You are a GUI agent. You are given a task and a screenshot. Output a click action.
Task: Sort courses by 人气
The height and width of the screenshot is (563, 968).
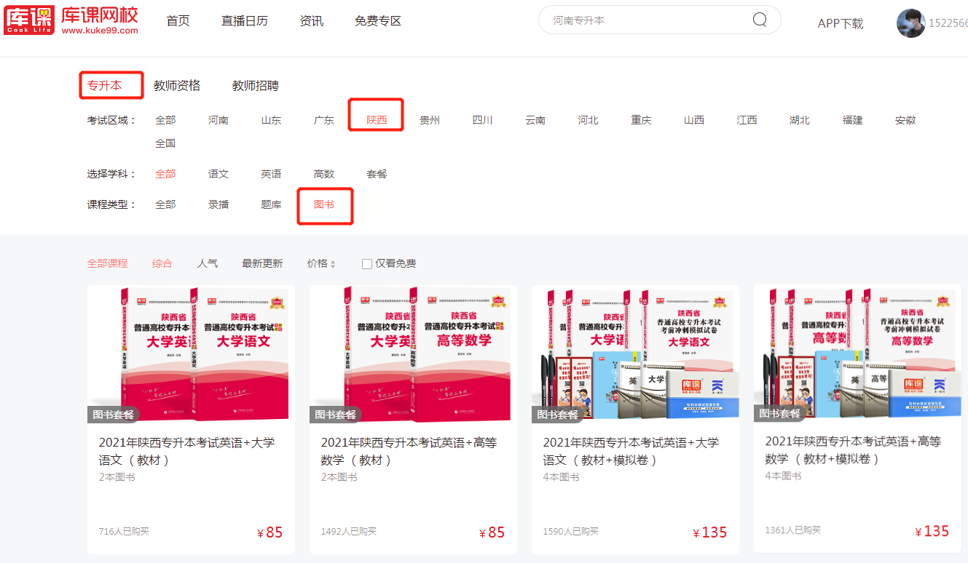point(208,263)
